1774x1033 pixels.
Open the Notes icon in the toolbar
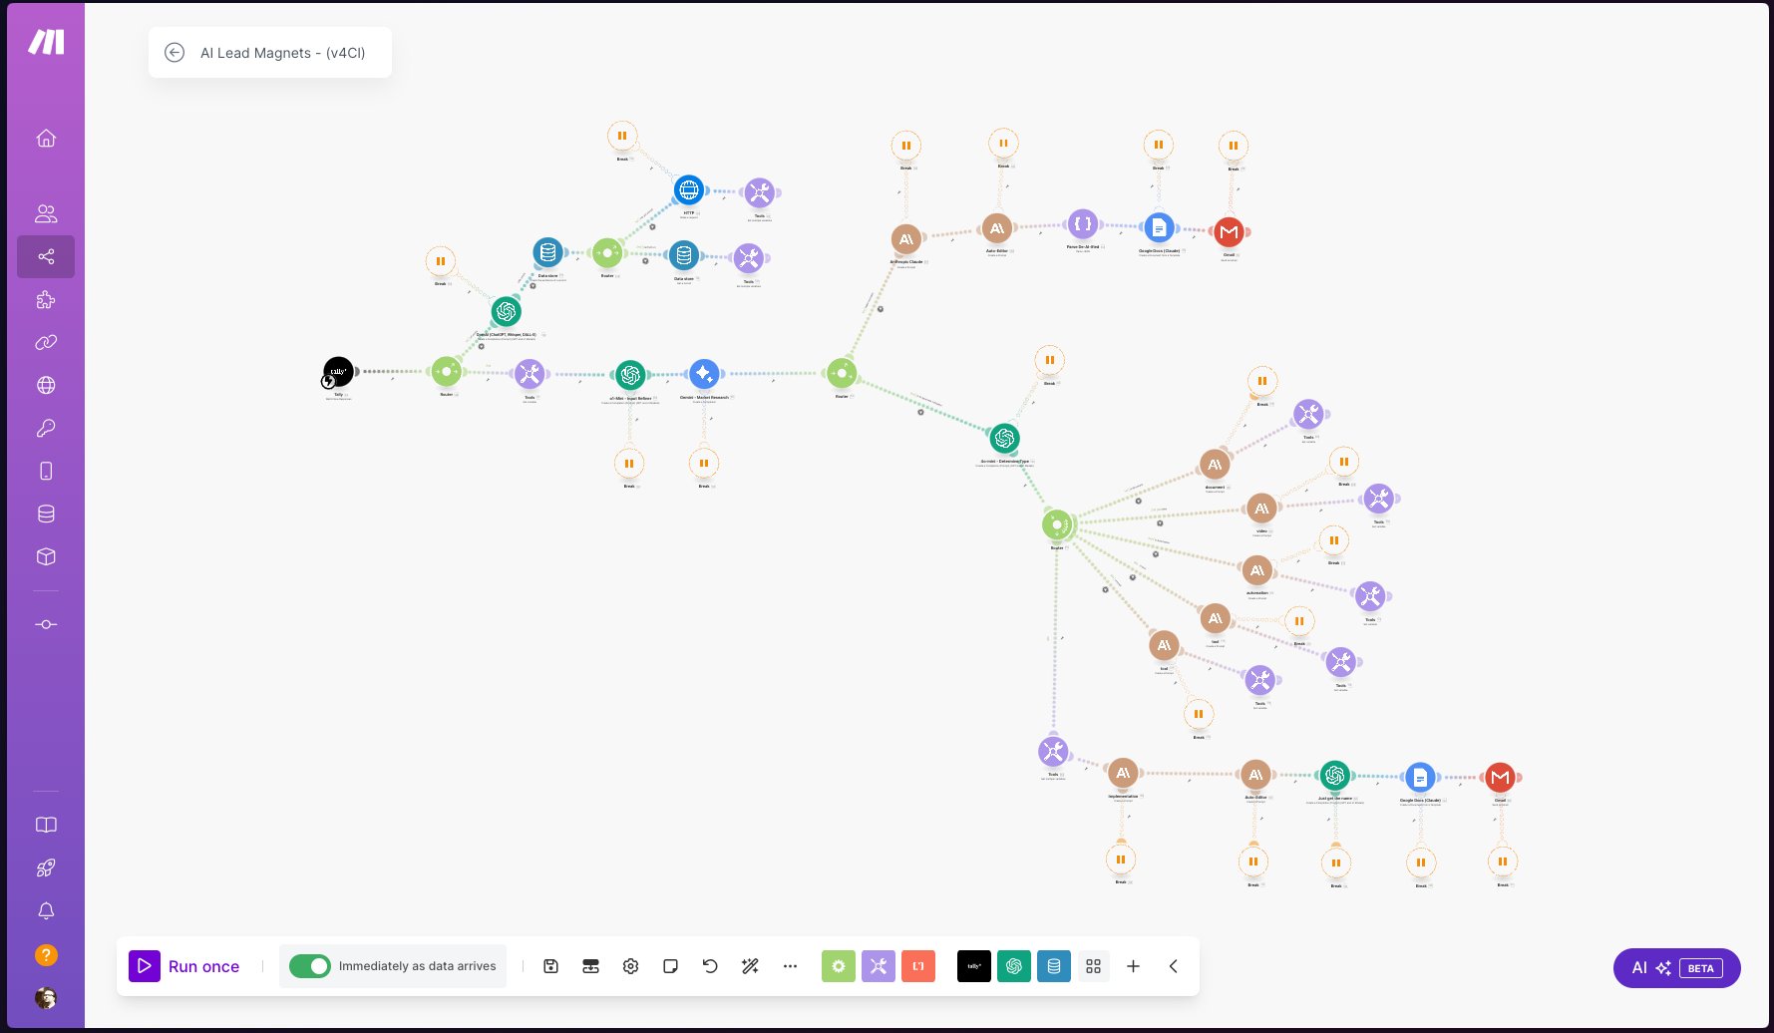(670, 966)
